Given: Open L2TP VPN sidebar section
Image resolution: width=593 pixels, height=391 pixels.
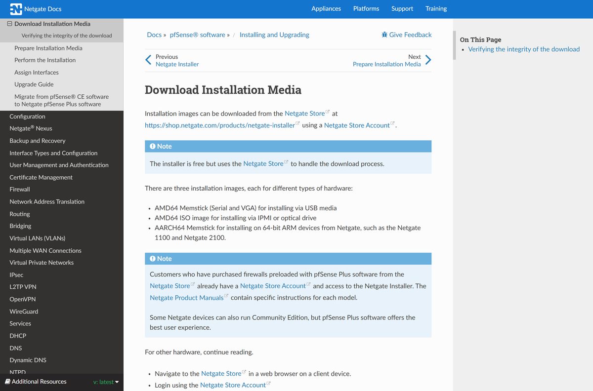Looking at the screenshot, I should pos(23,287).
